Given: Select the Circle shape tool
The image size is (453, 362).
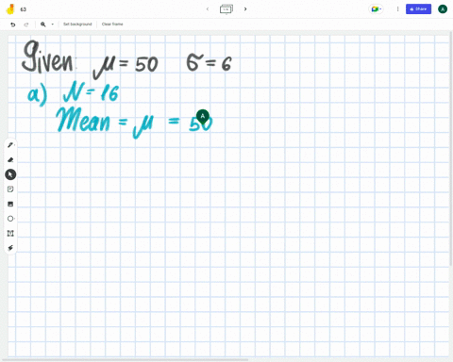Looking at the screenshot, I should pyautogui.click(x=10, y=219).
